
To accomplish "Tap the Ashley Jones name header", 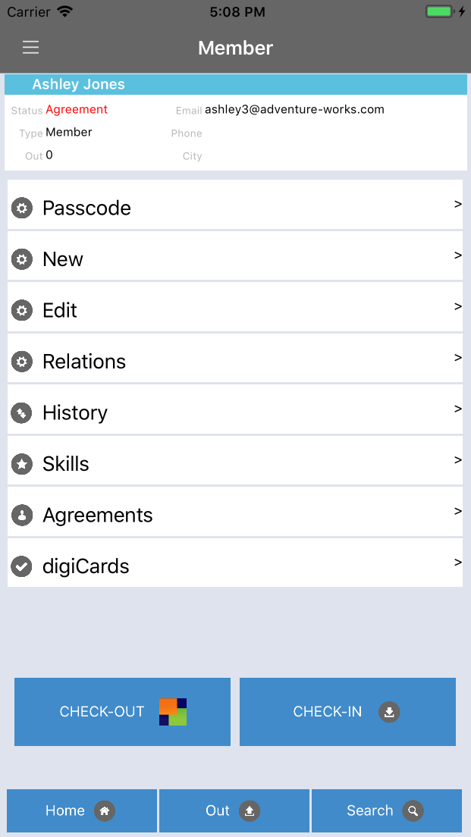I will click(79, 84).
